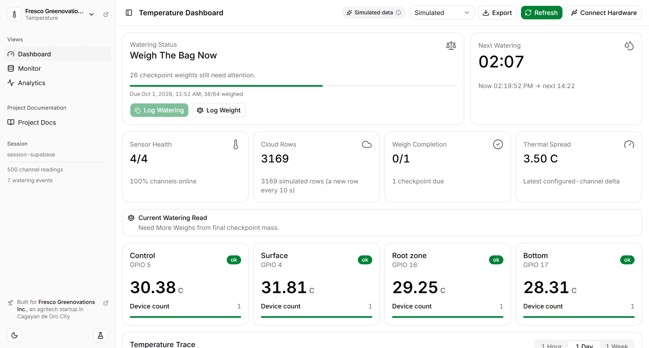This screenshot has width=649, height=348.
Task: Click the Log Watering button
Action: tap(159, 110)
